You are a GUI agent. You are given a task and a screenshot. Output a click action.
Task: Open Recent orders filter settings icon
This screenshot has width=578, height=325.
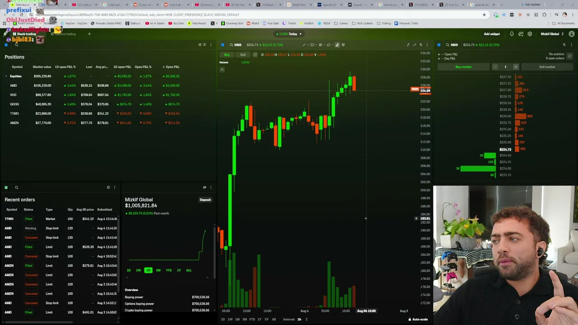tap(108, 187)
